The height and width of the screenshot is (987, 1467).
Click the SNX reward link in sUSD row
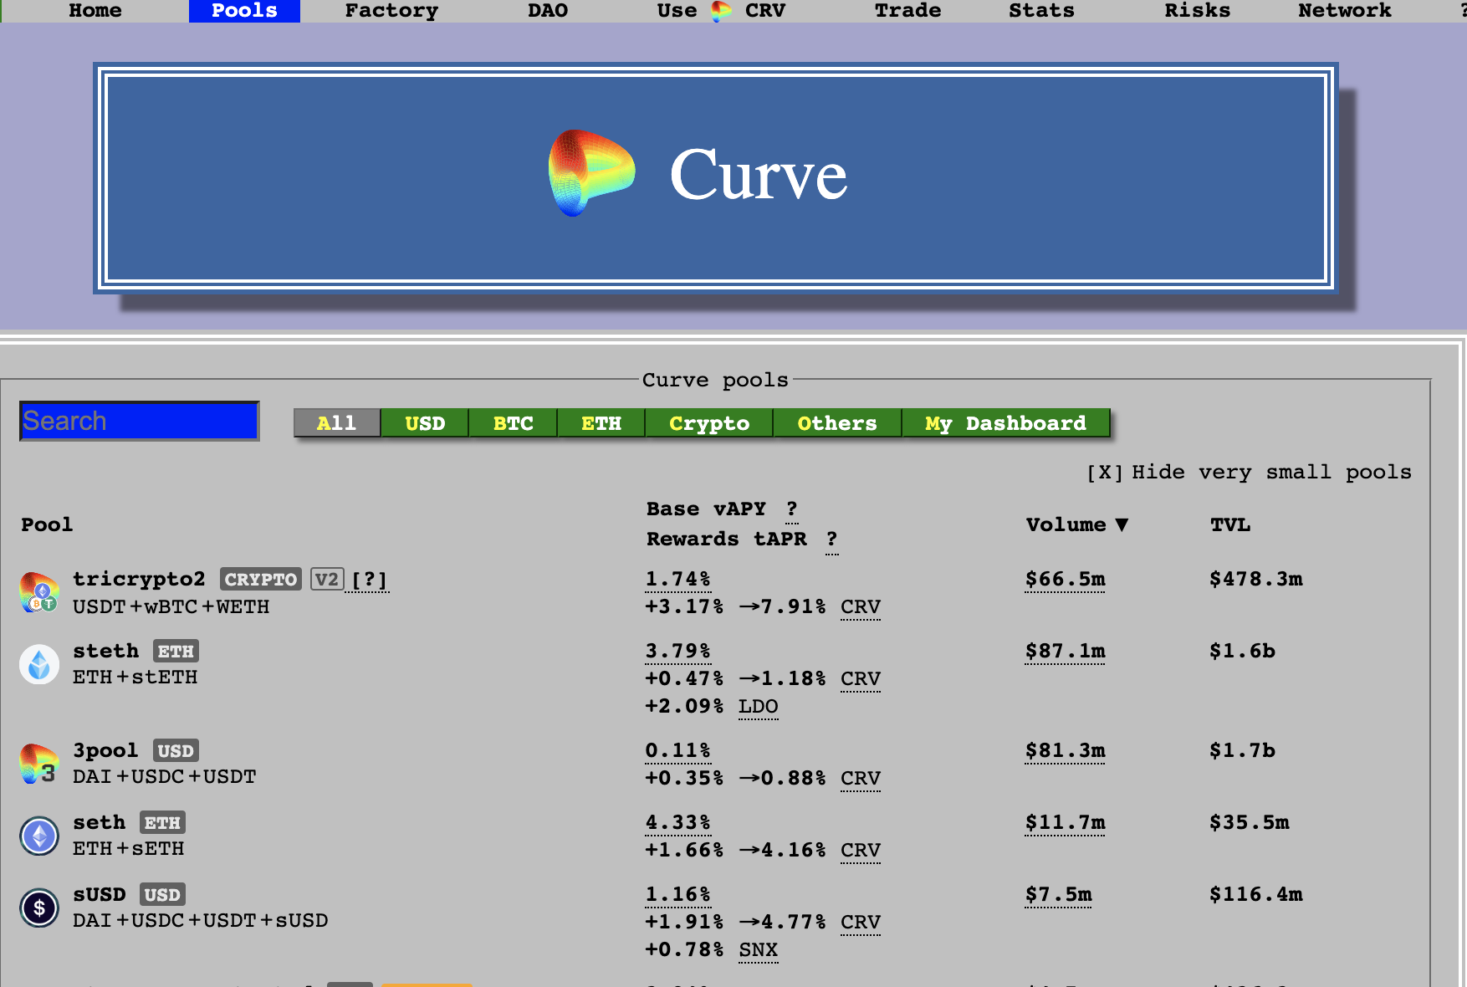pos(759,950)
